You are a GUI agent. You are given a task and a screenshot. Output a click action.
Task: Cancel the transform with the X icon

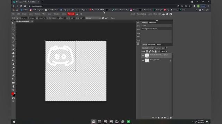(103, 18)
